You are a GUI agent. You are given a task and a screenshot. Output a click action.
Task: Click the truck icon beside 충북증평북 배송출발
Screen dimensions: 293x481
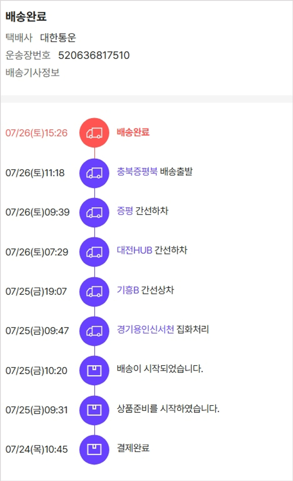(94, 173)
